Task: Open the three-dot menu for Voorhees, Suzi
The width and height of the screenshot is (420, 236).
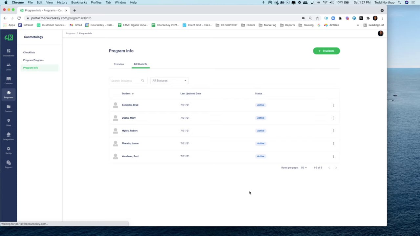Action: pos(333,156)
